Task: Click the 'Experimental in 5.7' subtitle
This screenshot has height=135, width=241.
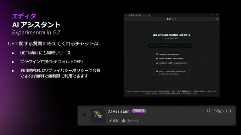Action: 36,33
